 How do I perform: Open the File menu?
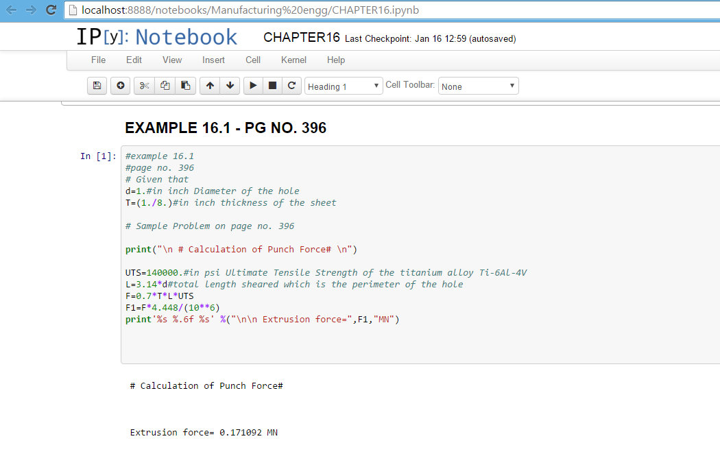pyautogui.click(x=99, y=60)
